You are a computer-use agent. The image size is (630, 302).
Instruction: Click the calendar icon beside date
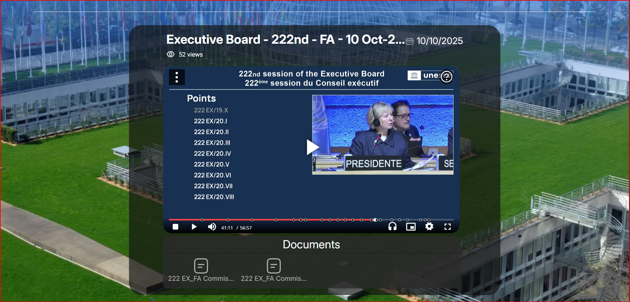(x=409, y=41)
